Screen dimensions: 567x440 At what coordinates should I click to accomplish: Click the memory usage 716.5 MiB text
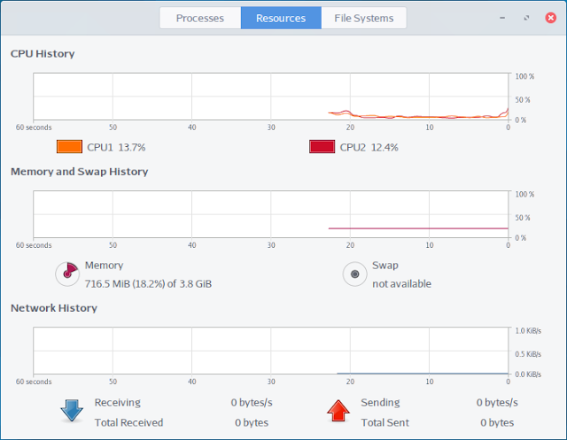148,284
